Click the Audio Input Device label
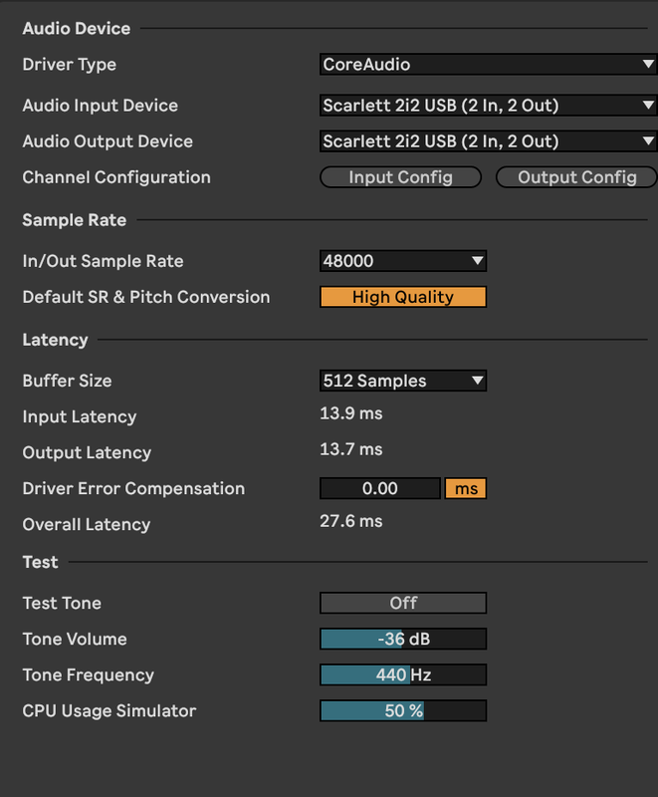This screenshot has height=797, width=658. click(100, 106)
